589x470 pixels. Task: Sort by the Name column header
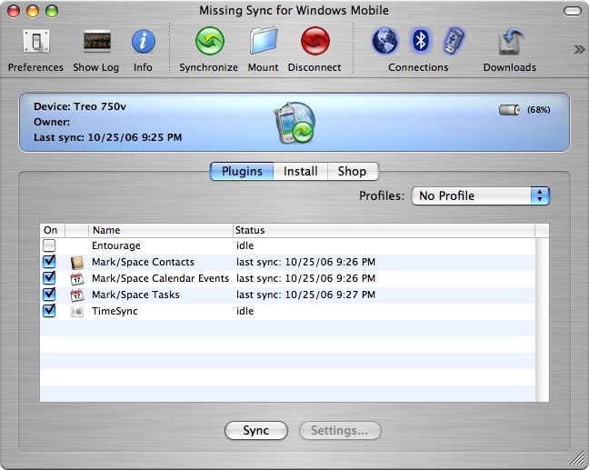coord(161,230)
